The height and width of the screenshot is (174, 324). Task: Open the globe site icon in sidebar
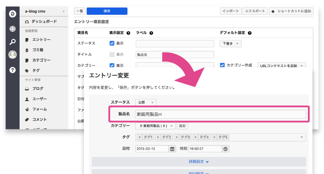[x=13, y=29]
